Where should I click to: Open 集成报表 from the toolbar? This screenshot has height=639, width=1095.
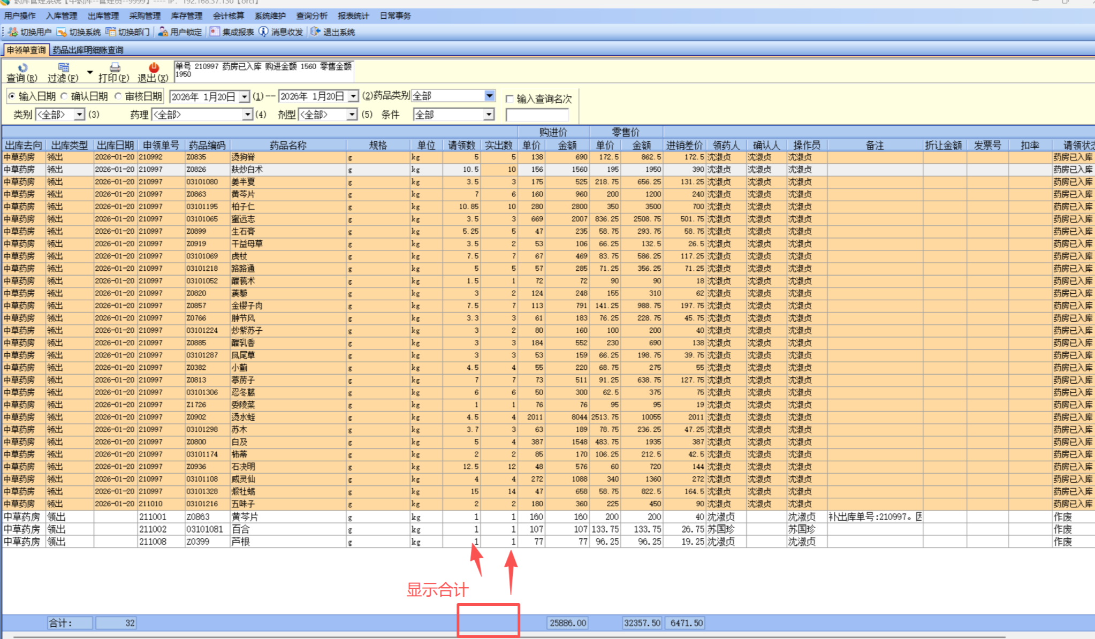232,32
